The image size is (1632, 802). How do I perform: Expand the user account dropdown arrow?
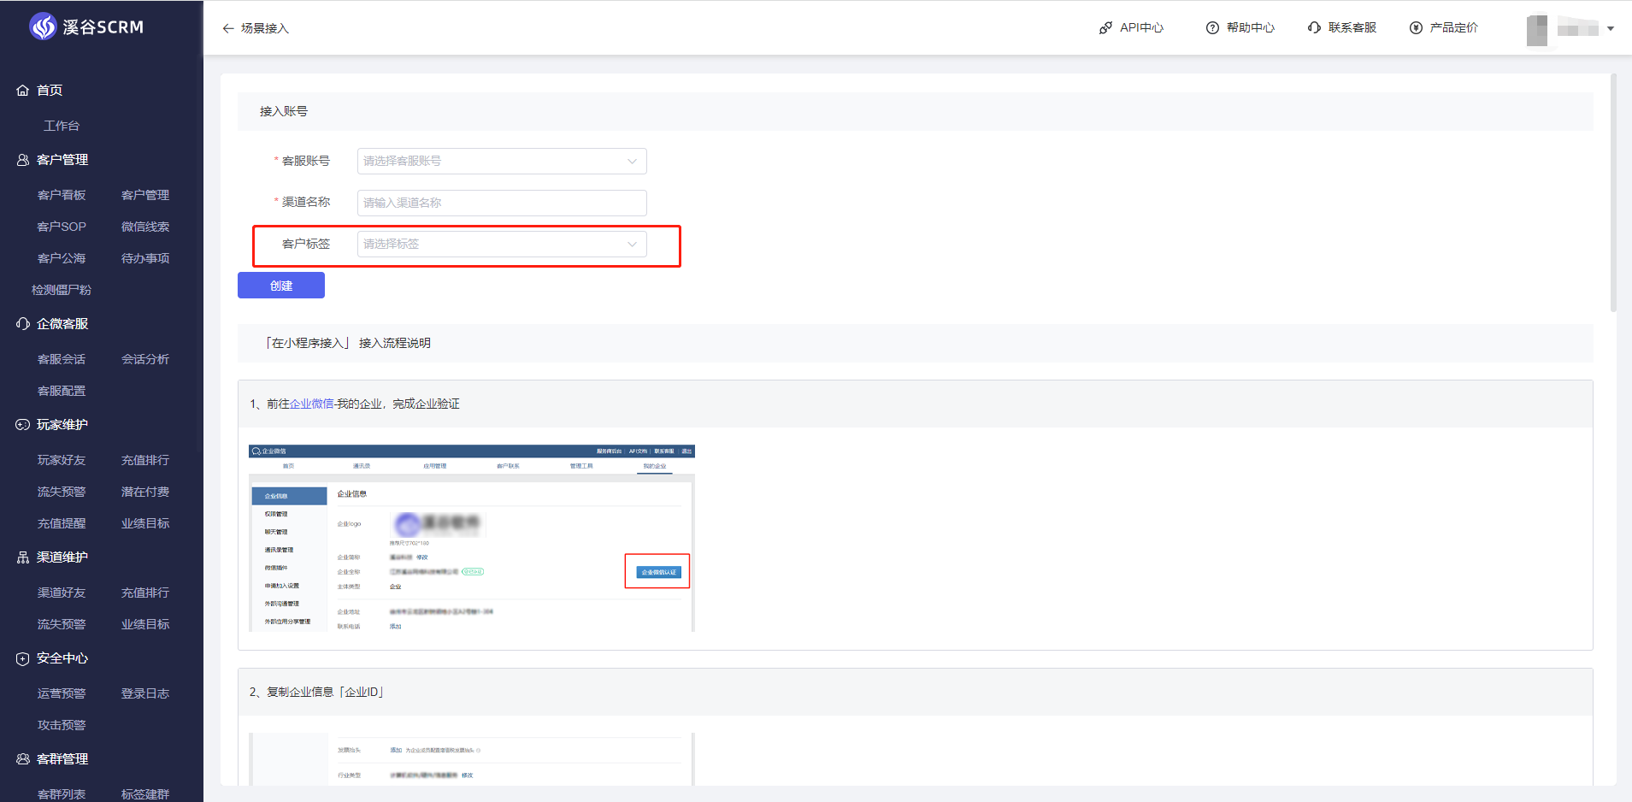coord(1611,29)
